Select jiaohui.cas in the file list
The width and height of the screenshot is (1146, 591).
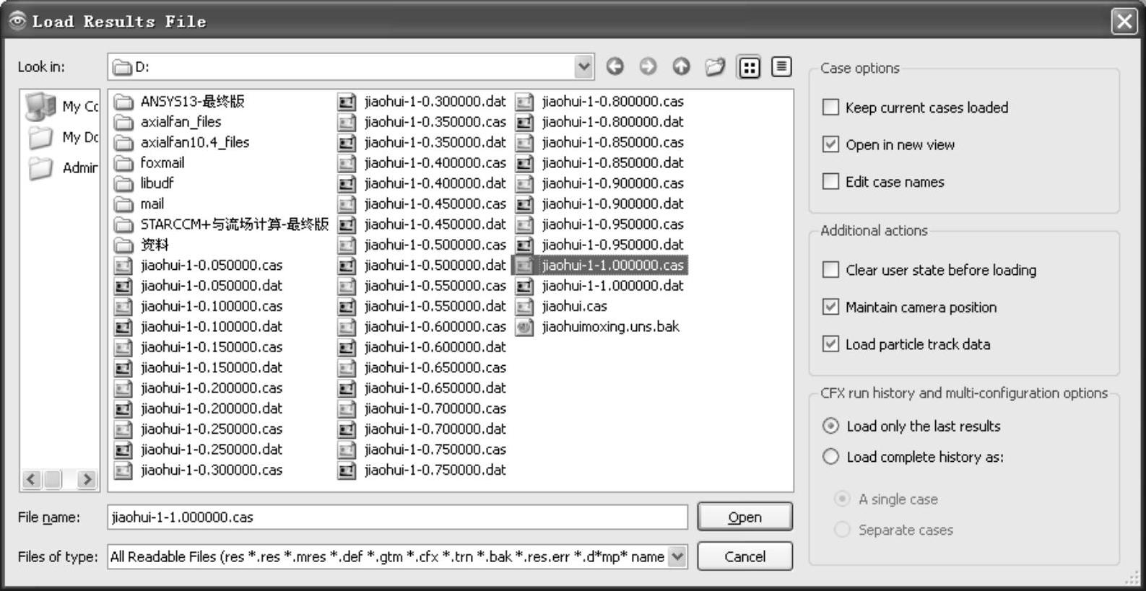click(x=574, y=307)
